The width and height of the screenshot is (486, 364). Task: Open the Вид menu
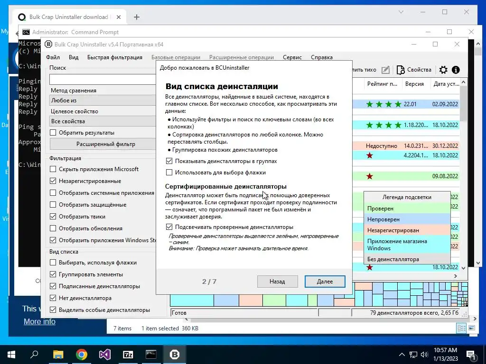74,57
